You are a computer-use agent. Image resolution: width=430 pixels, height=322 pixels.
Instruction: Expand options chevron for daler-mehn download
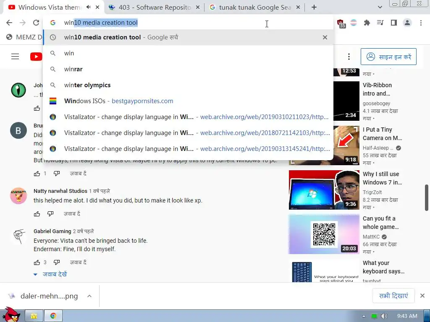pyautogui.click(x=89, y=296)
